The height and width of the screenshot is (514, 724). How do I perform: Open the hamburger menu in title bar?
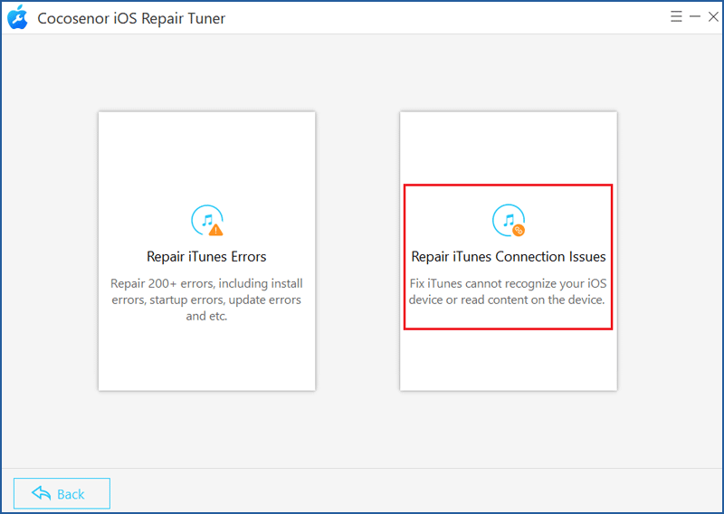tap(676, 17)
